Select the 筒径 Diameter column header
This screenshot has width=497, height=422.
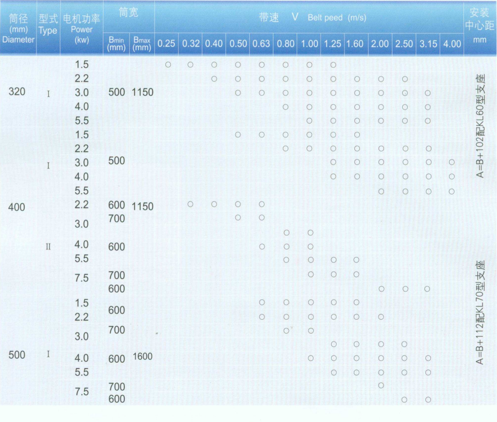click(x=18, y=28)
